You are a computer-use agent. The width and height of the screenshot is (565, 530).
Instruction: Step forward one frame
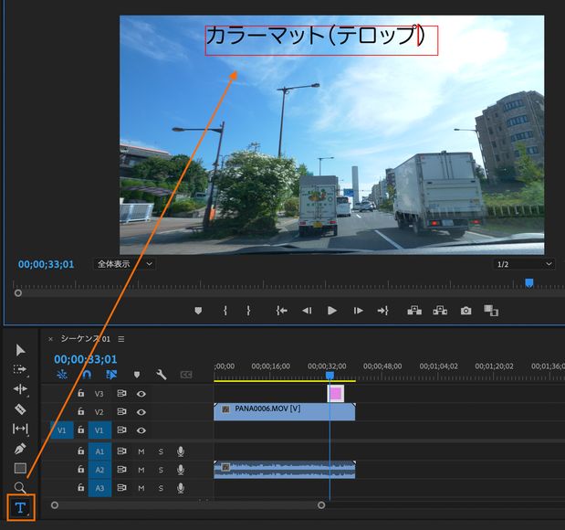[358, 311]
